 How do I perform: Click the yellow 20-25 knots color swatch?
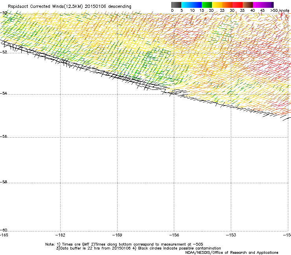pos(217,5)
